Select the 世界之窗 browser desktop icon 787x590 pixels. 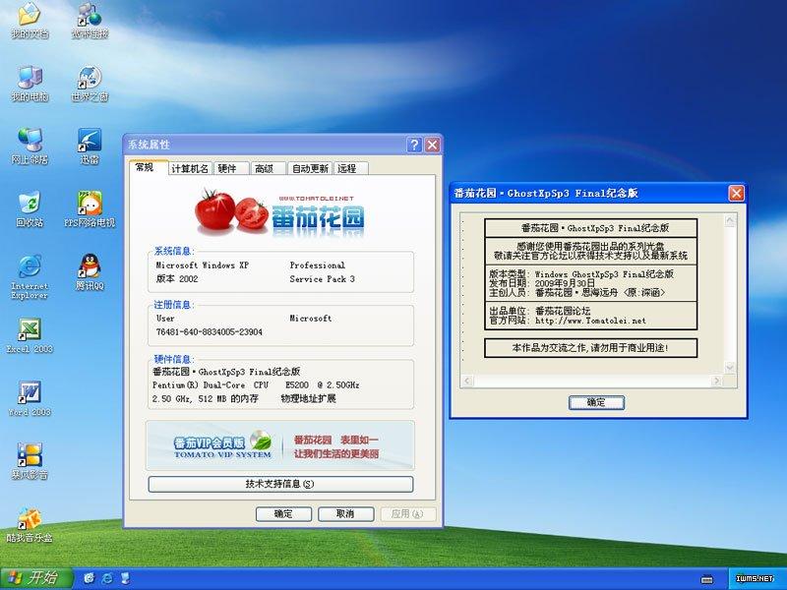tap(90, 78)
